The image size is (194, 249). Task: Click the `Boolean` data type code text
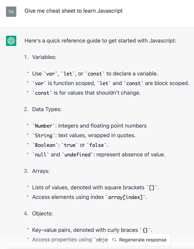pos(45,145)
